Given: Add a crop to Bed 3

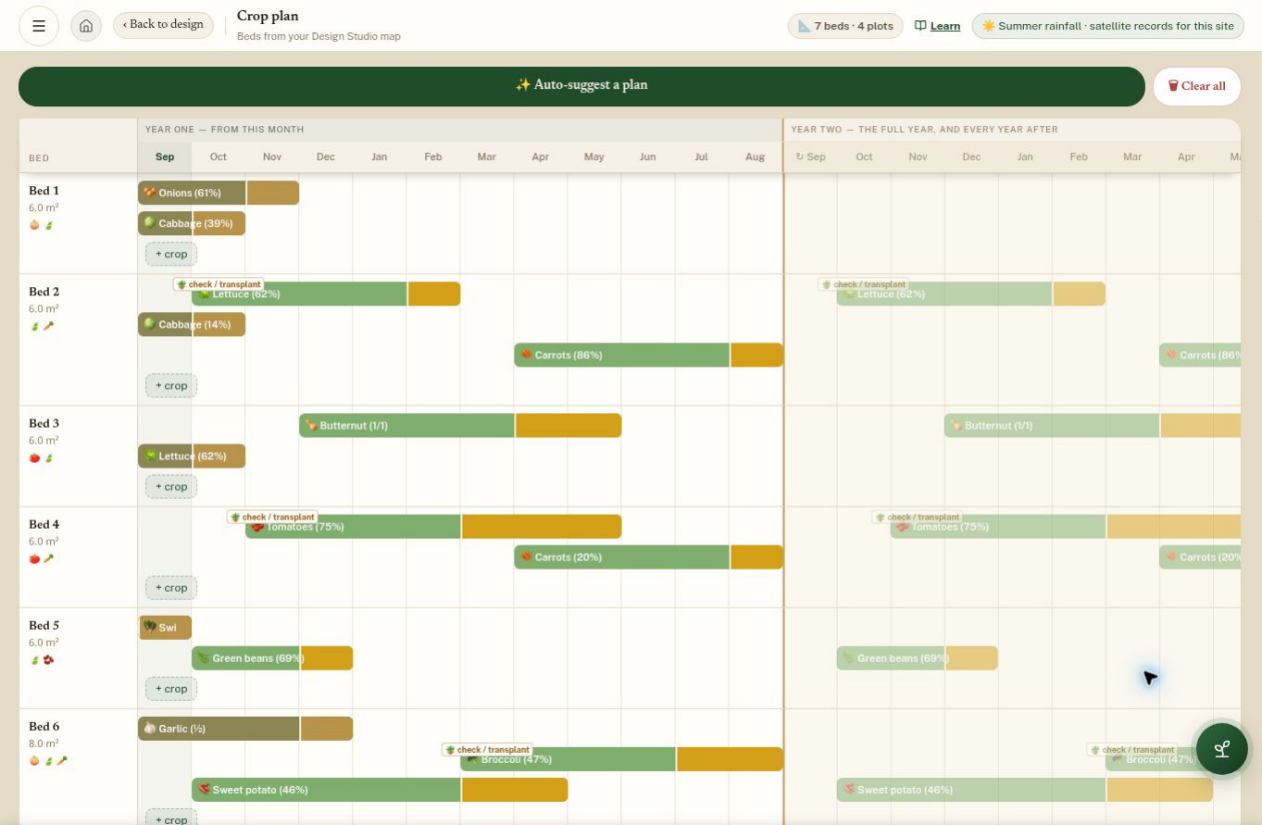Looking at the screenshot, I should [171, 486].
